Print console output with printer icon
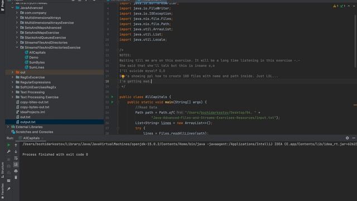This screenshot has height=201, width=357. click(16, 171)
